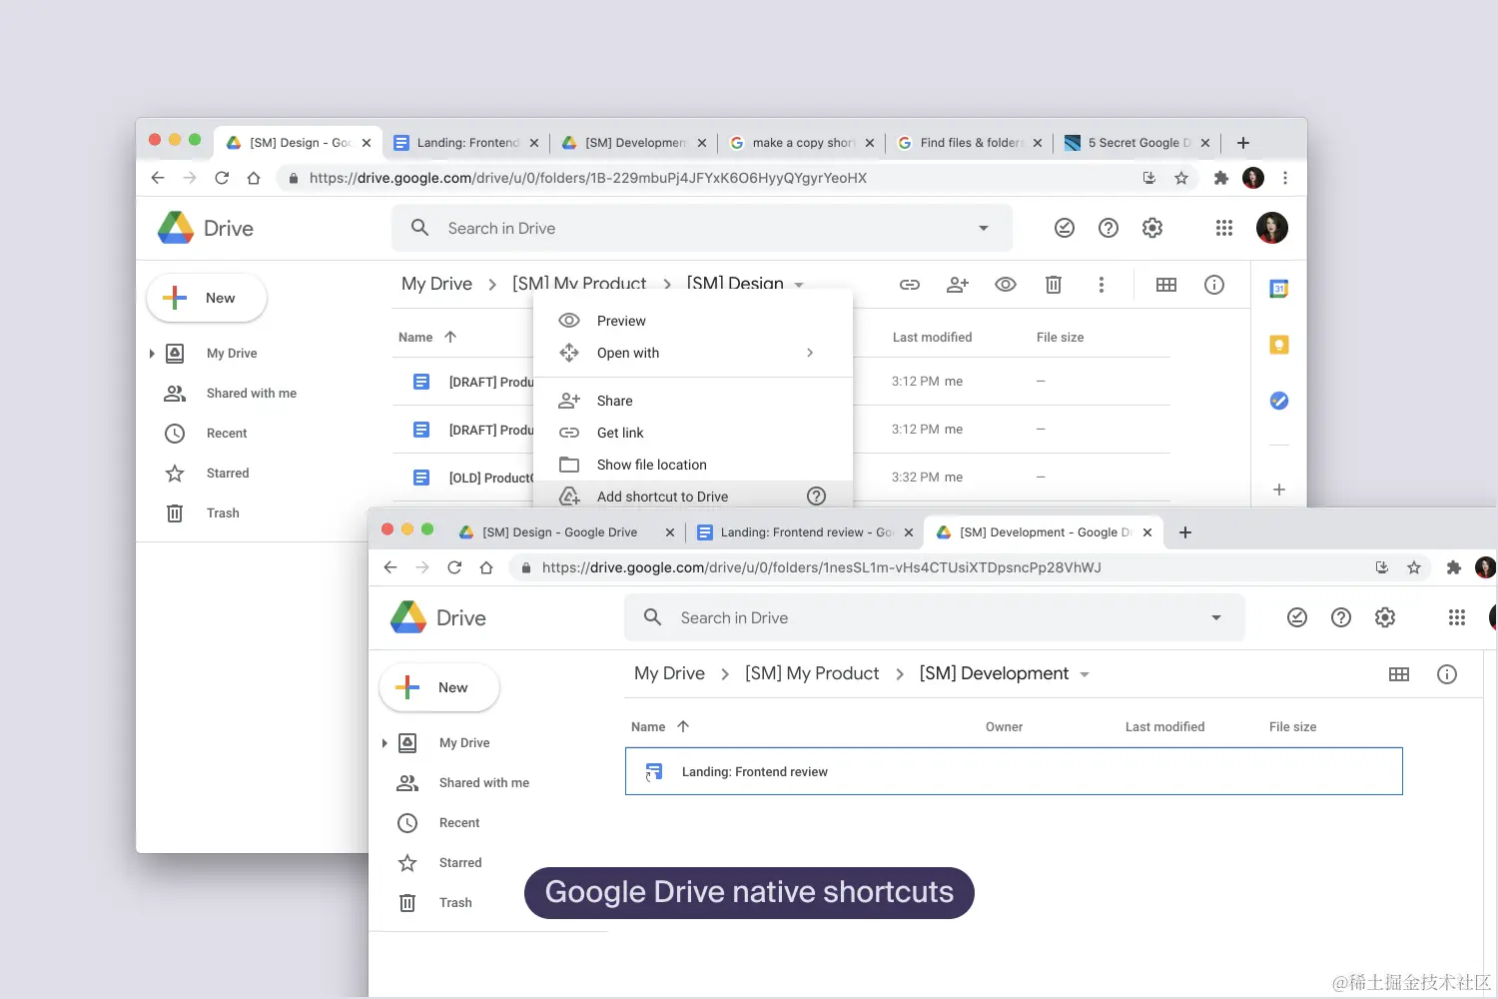Open the Chrome three-dot menu in the back window
The height and width of the screenshot is (999, 1498).
tap(1285, 178)
